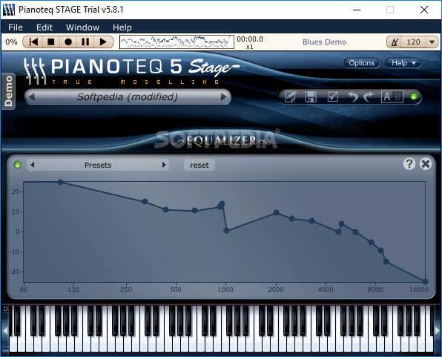Click the rewind to start button

click(33, 42)
